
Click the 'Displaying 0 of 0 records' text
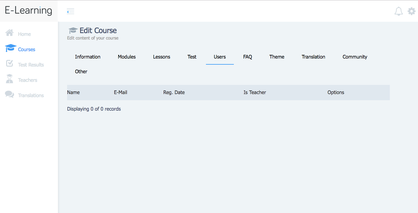point(94,109)
